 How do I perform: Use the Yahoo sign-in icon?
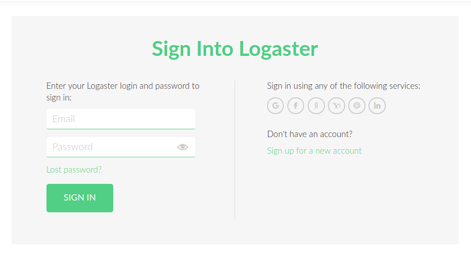click(x=337, y=106)
